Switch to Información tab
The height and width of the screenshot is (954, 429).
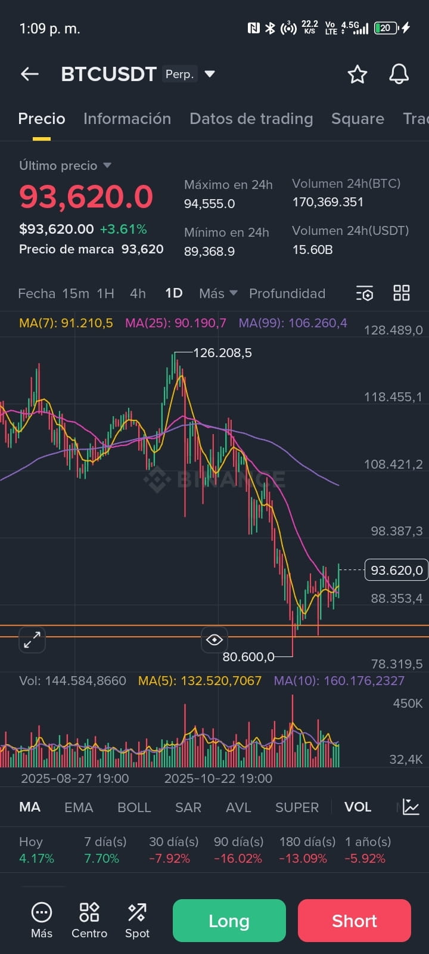[127, 119]
